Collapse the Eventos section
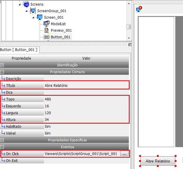The width and height of the screenshot is (183, 169). click(2, 147)
